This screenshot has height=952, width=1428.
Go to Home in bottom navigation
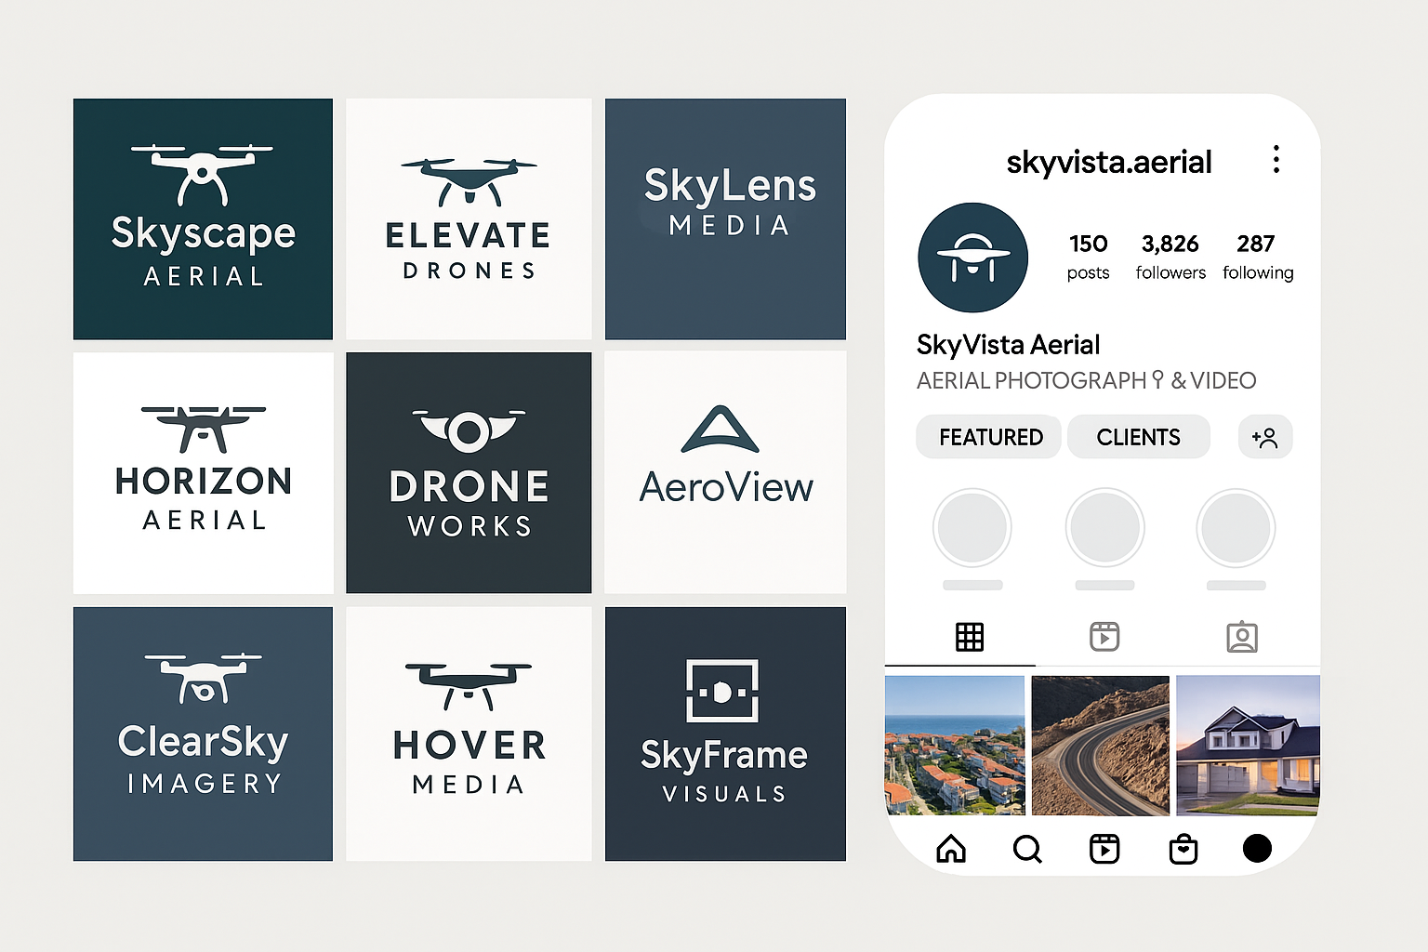[950, 848]
